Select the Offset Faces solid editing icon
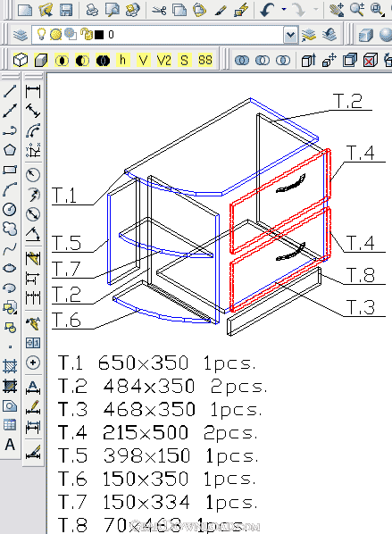392x534 pixels. (350, 61)
